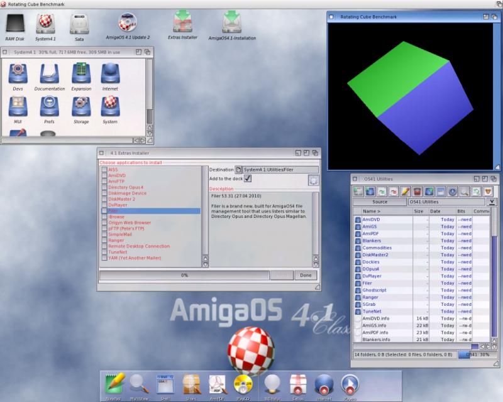Sort by the Size column header

click(x=419, y=211)
